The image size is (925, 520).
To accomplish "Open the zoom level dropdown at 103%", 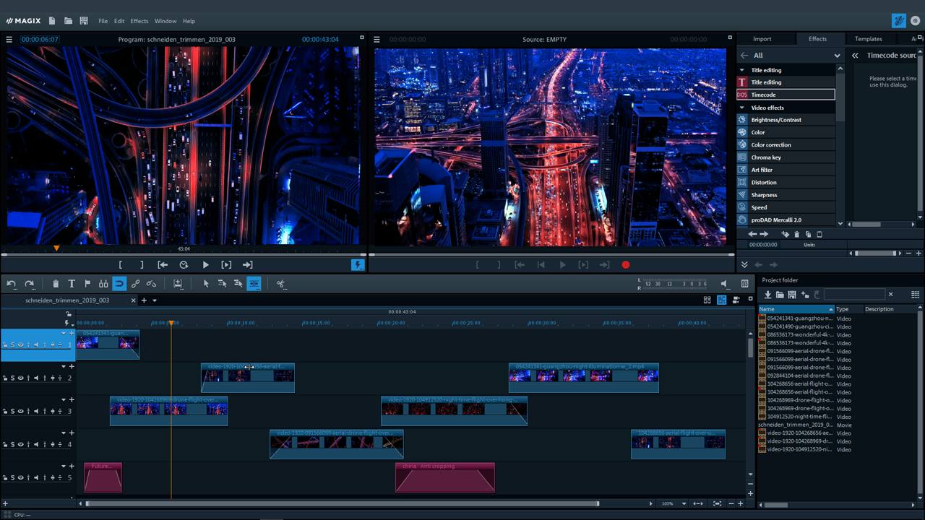I will [x=684, y=503].
